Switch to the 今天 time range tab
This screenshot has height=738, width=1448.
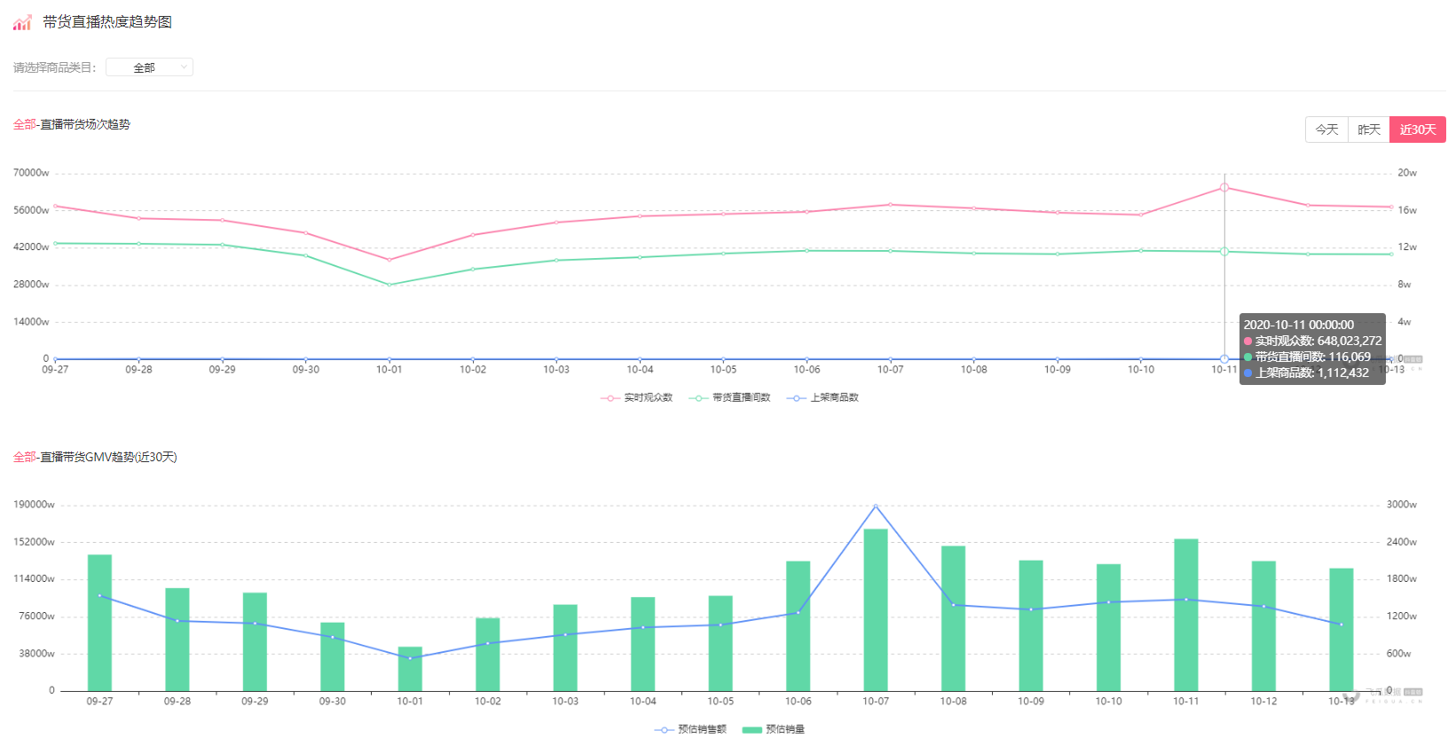click(1326, 130)
